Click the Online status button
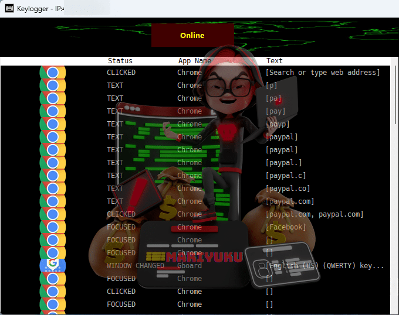The height and width of the screenshot is (315, 399). [192, 35]
